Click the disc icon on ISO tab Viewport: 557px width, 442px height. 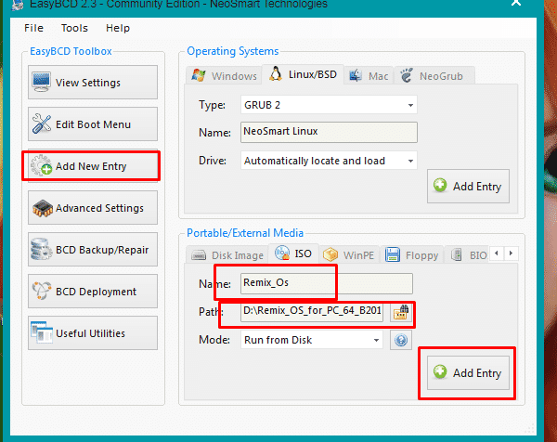[x=282, y=253]
